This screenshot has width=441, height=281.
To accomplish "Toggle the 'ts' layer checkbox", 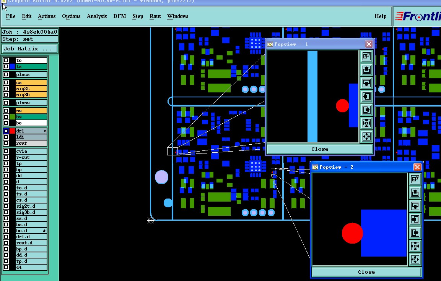I will [x=6, y=66].
